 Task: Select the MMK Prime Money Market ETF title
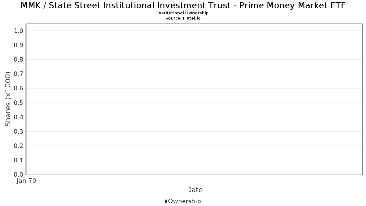(x=183, y=5)
